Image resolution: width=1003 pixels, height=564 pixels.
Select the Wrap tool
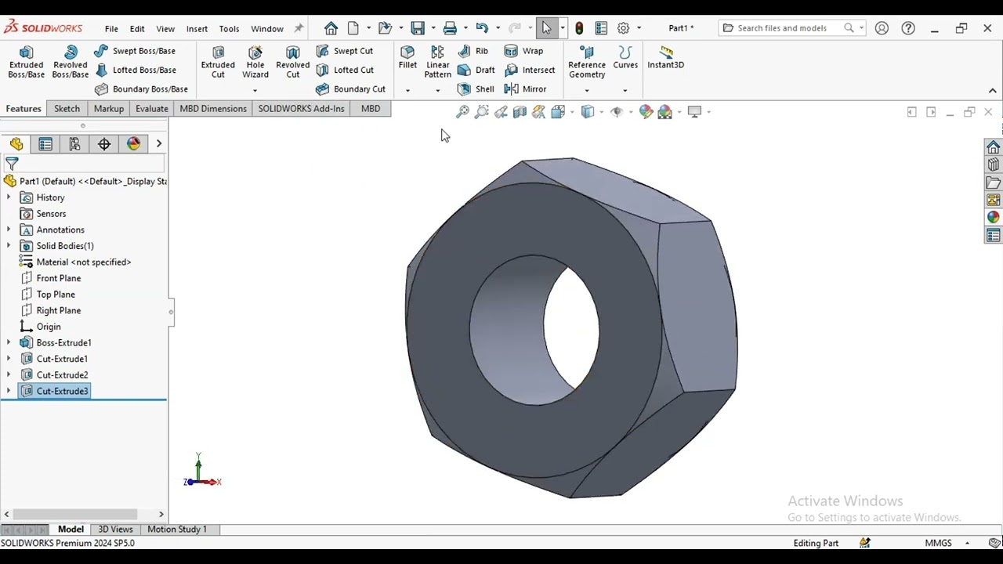[523, 51]
